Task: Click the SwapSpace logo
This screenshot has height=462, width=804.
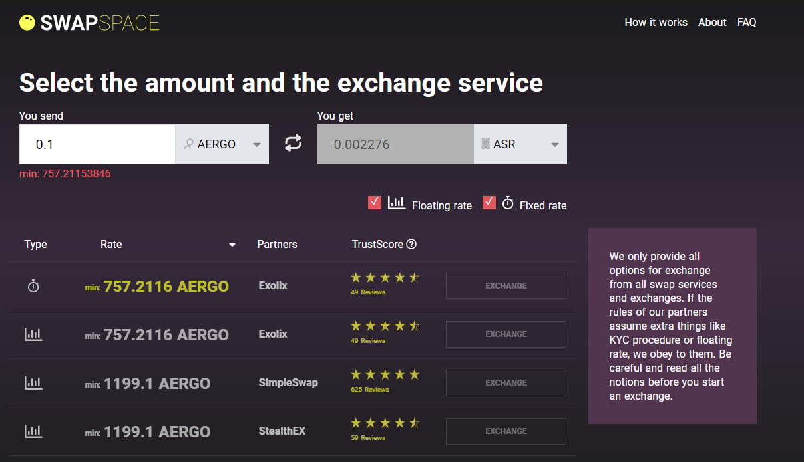Action: pyautogui.click(x=89, y=23)
